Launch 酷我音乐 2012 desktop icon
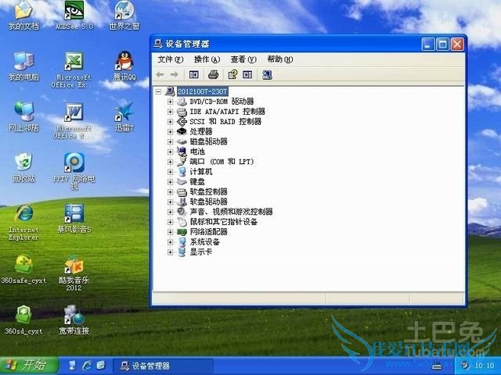501x375 pixels. [x=74, y=273]
